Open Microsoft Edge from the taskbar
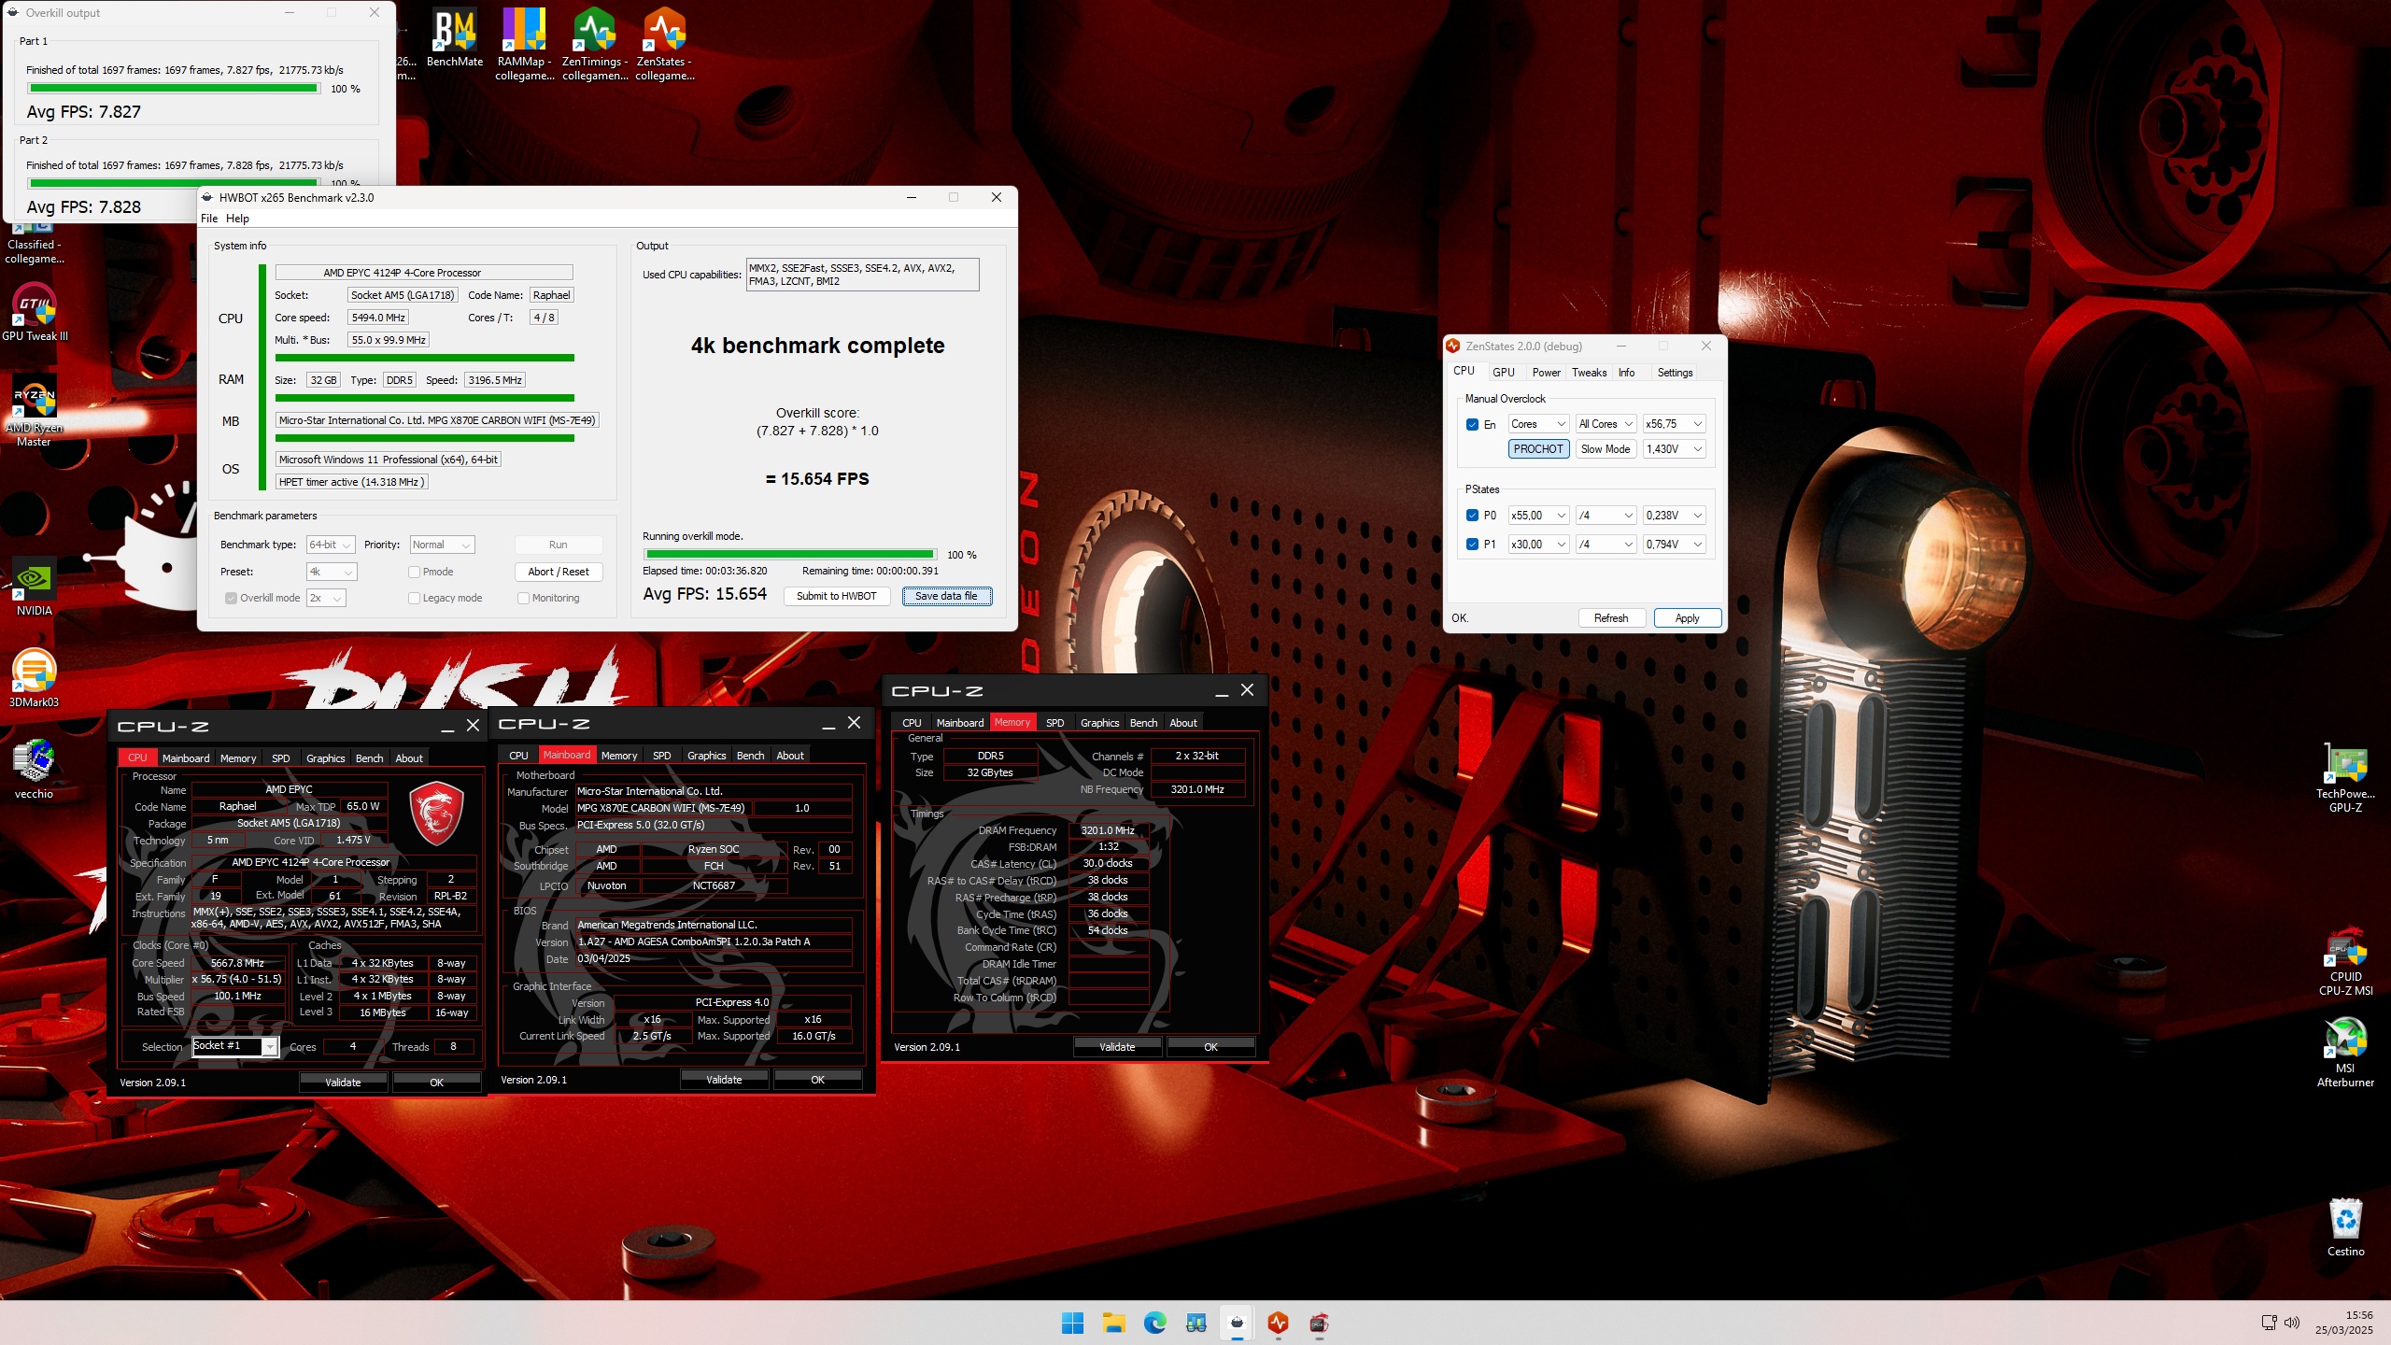Image resolution: width=2391 pixels, height=1345 pixels. click(1154, 1323)
